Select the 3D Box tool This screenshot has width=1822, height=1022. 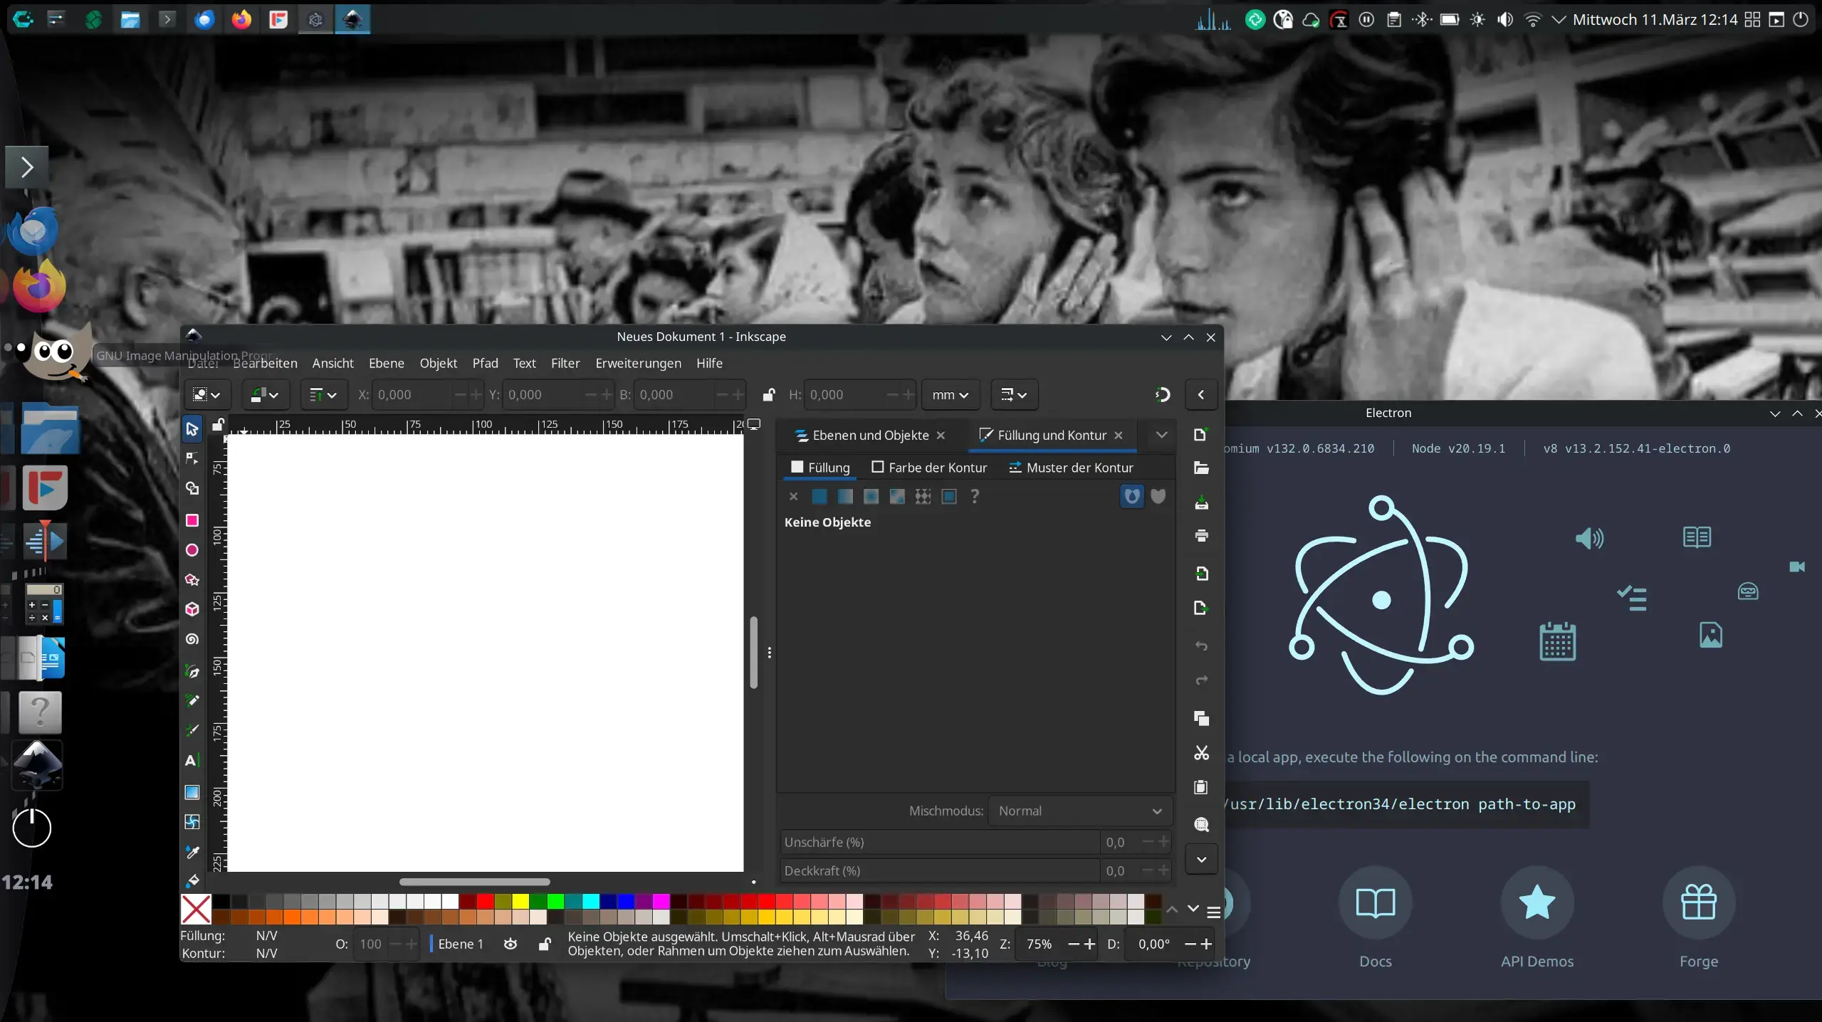point(192,609)
